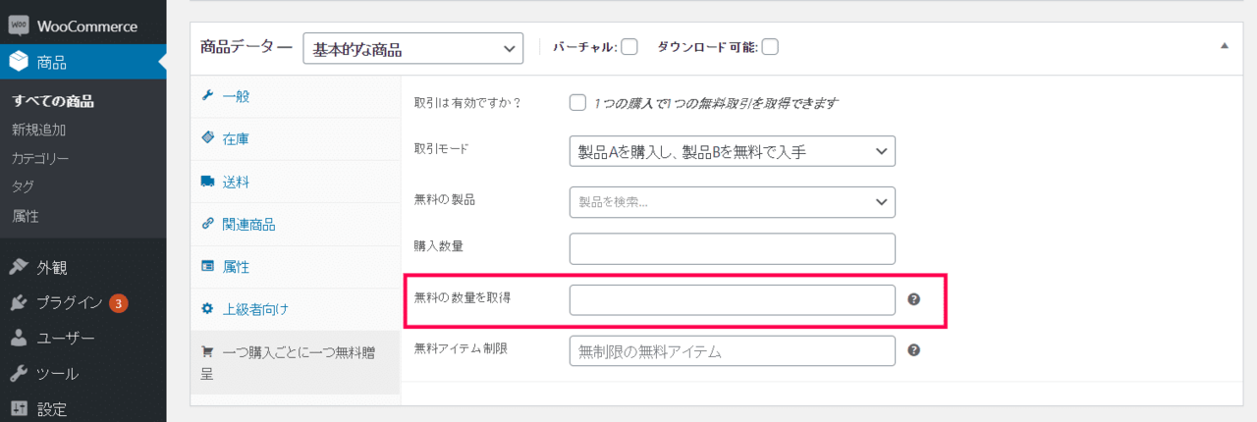
Task: Click the 関連商品 link tab icon
Action: (x=207, y=224)
